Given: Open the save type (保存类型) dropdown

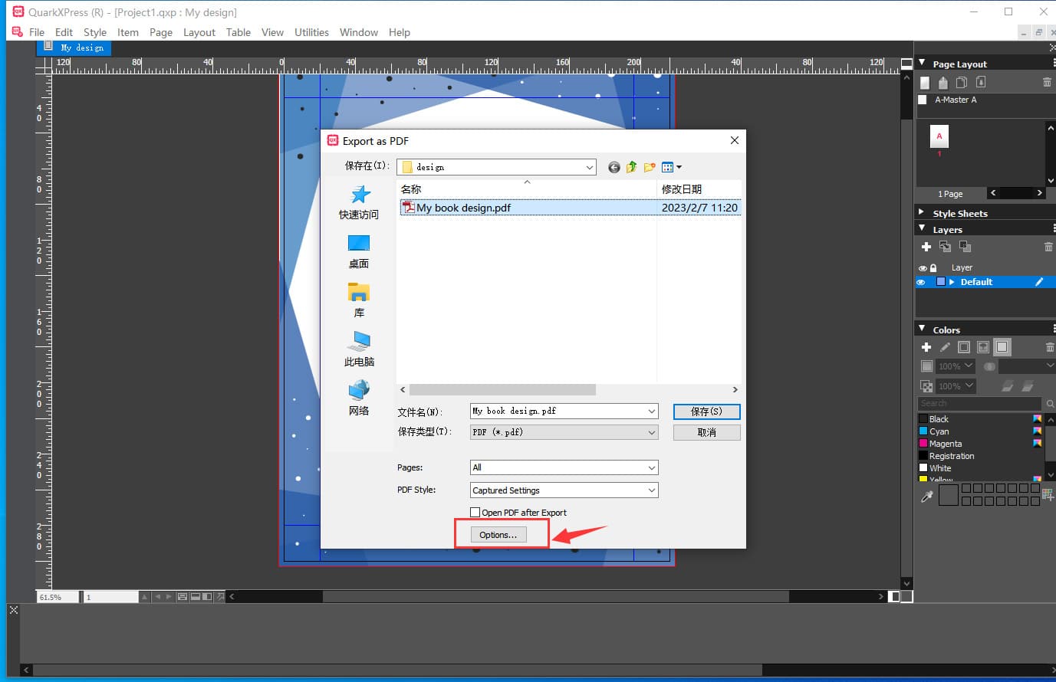Looking at the screenshot, I should tap(651, 433).
